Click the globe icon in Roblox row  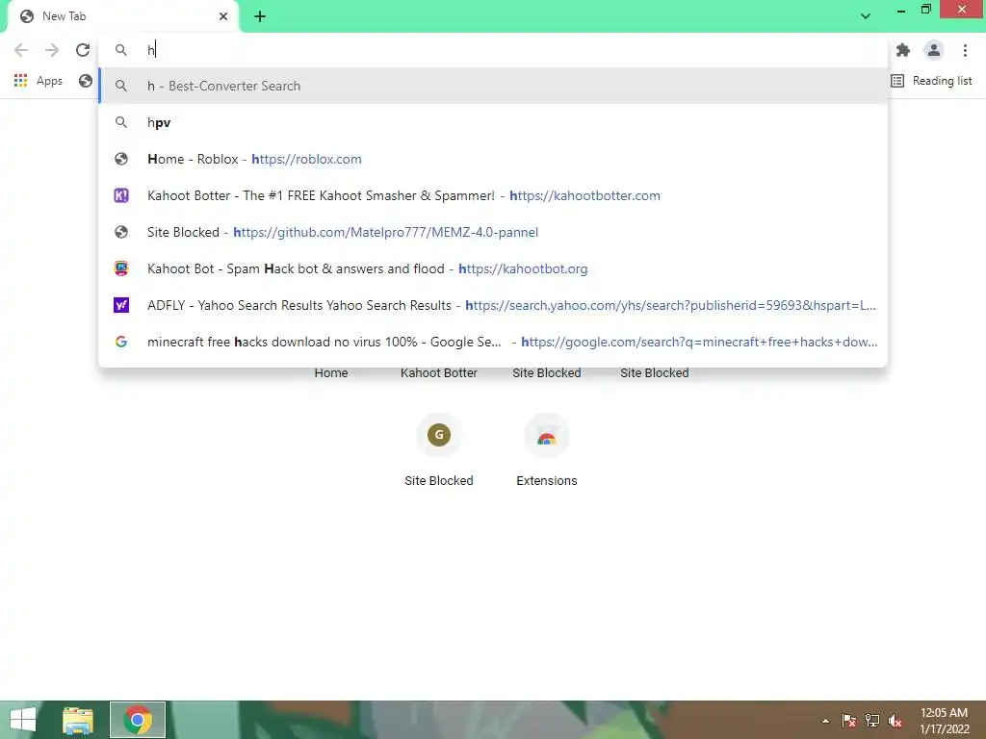[x=121, y=159]
